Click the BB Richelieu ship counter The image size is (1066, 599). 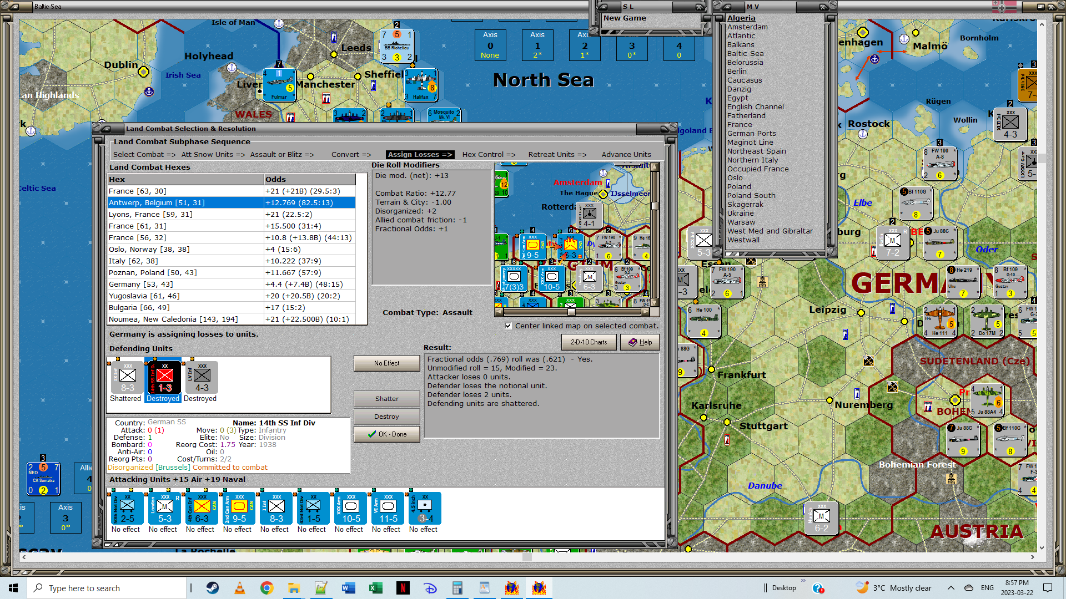tap(397, 45)
